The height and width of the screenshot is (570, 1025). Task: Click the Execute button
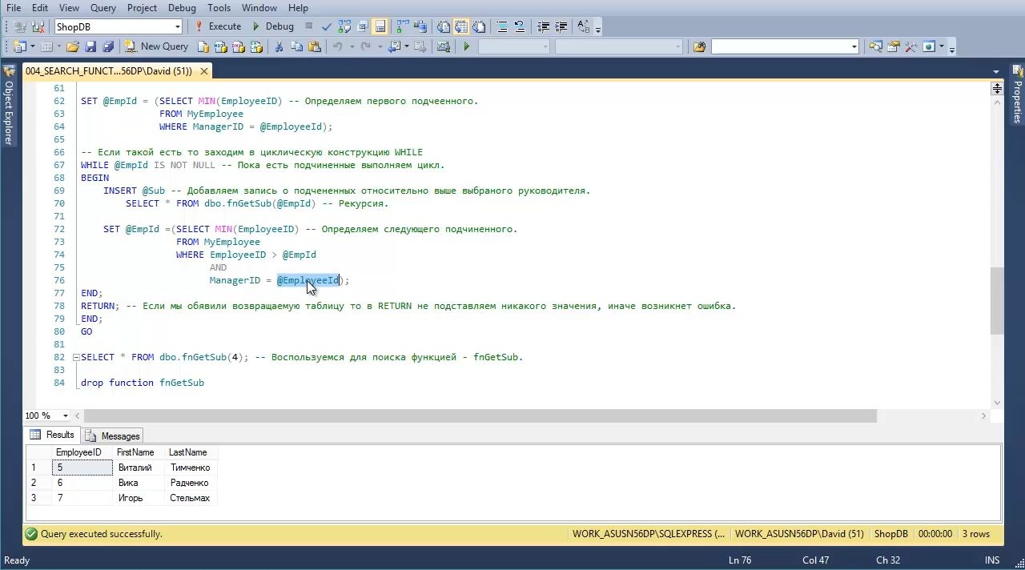(218, 26)
